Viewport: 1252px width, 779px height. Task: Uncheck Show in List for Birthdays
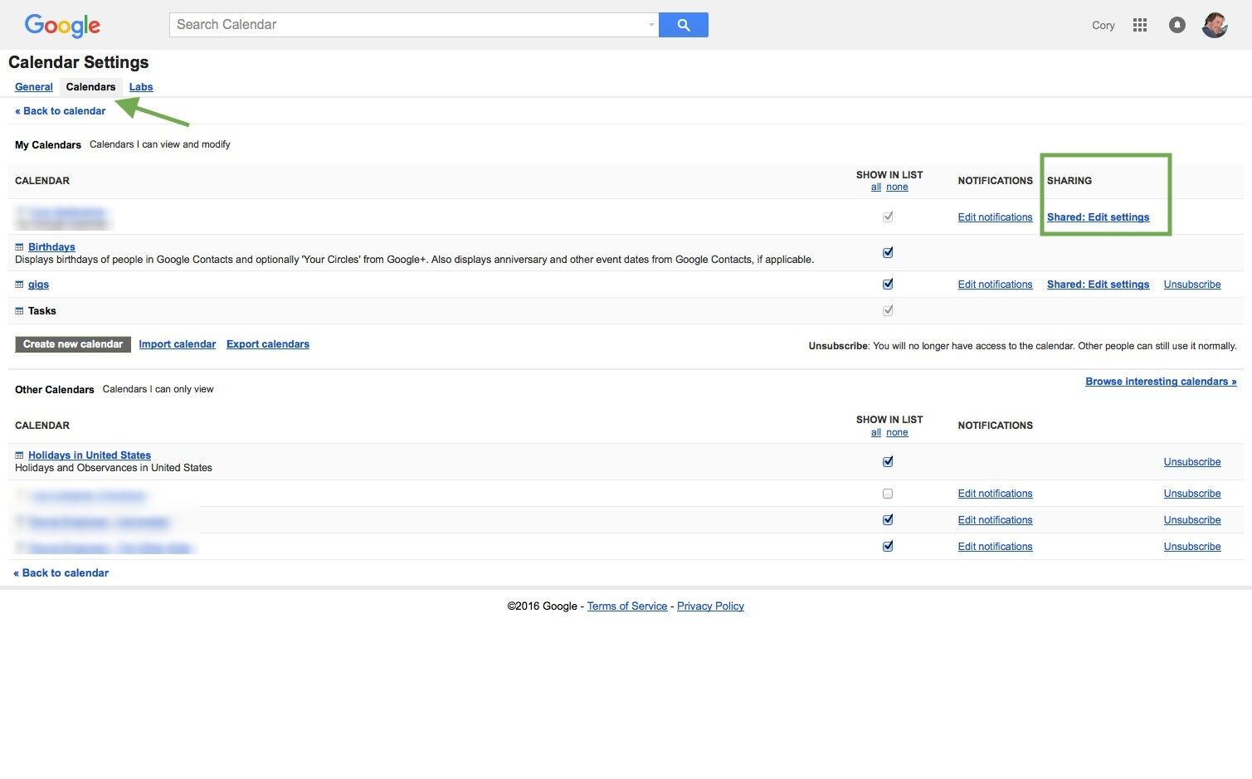(x=888, y=251)
